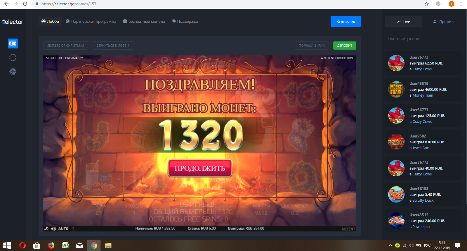Open the Chrome three-dot menu
Image resolution: width=467 pixels, height=251 pixels.
click(x=461, y=4)
